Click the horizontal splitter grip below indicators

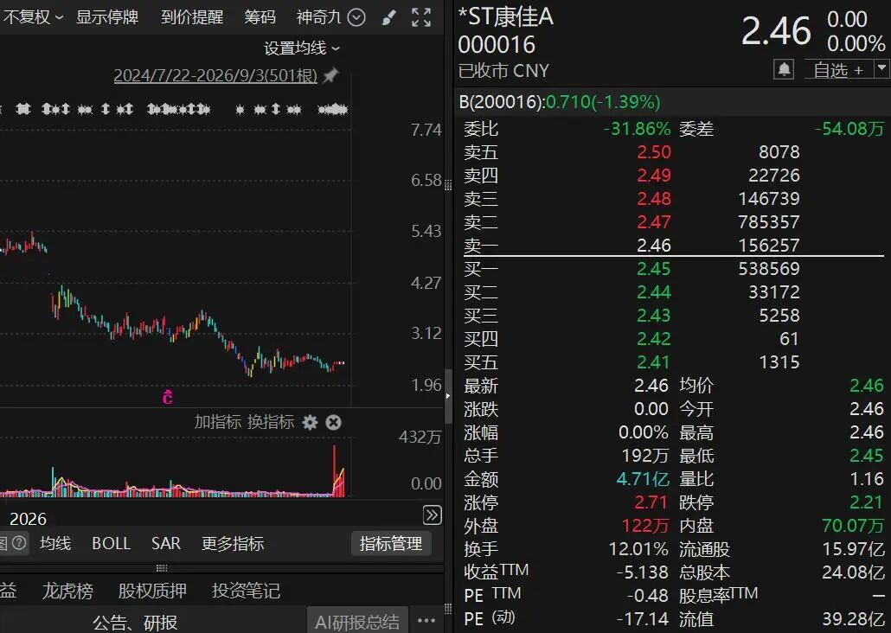[162, 567]
